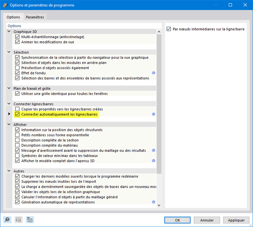Uncheck Supprimer les nœuds inutiles lors de l'import
This screenshot has height=227, width=253.
click(x=17, y=181)
